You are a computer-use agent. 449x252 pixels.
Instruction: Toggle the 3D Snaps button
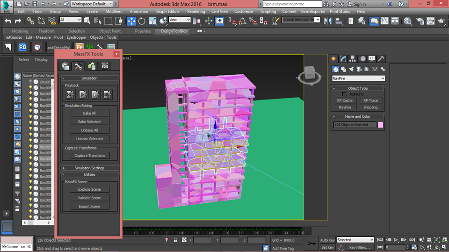coord(232,21)
